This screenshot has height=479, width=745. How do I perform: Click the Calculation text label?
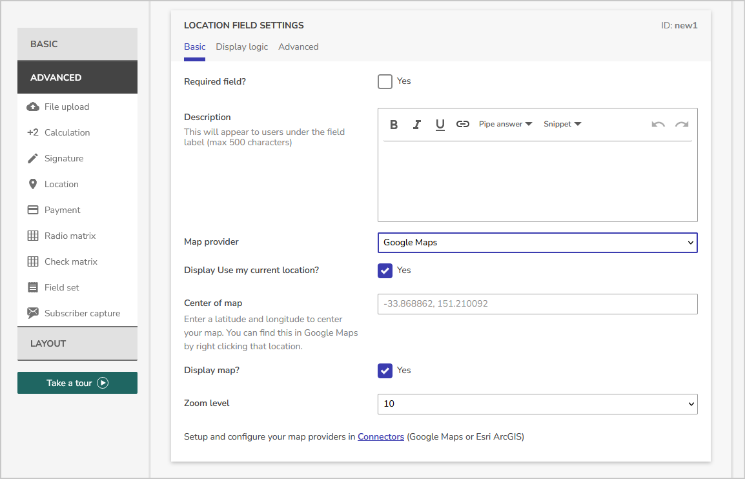click(x=67, y=132)
